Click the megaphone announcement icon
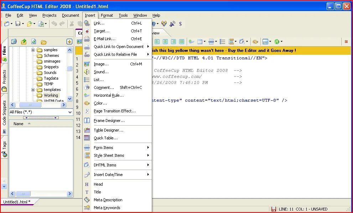The image size is (353, 213). (x=172, y=24)
